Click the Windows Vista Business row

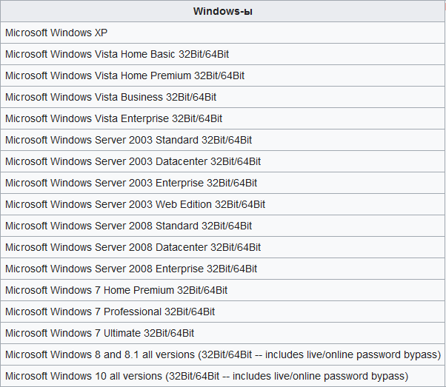[x=110, y=97]
